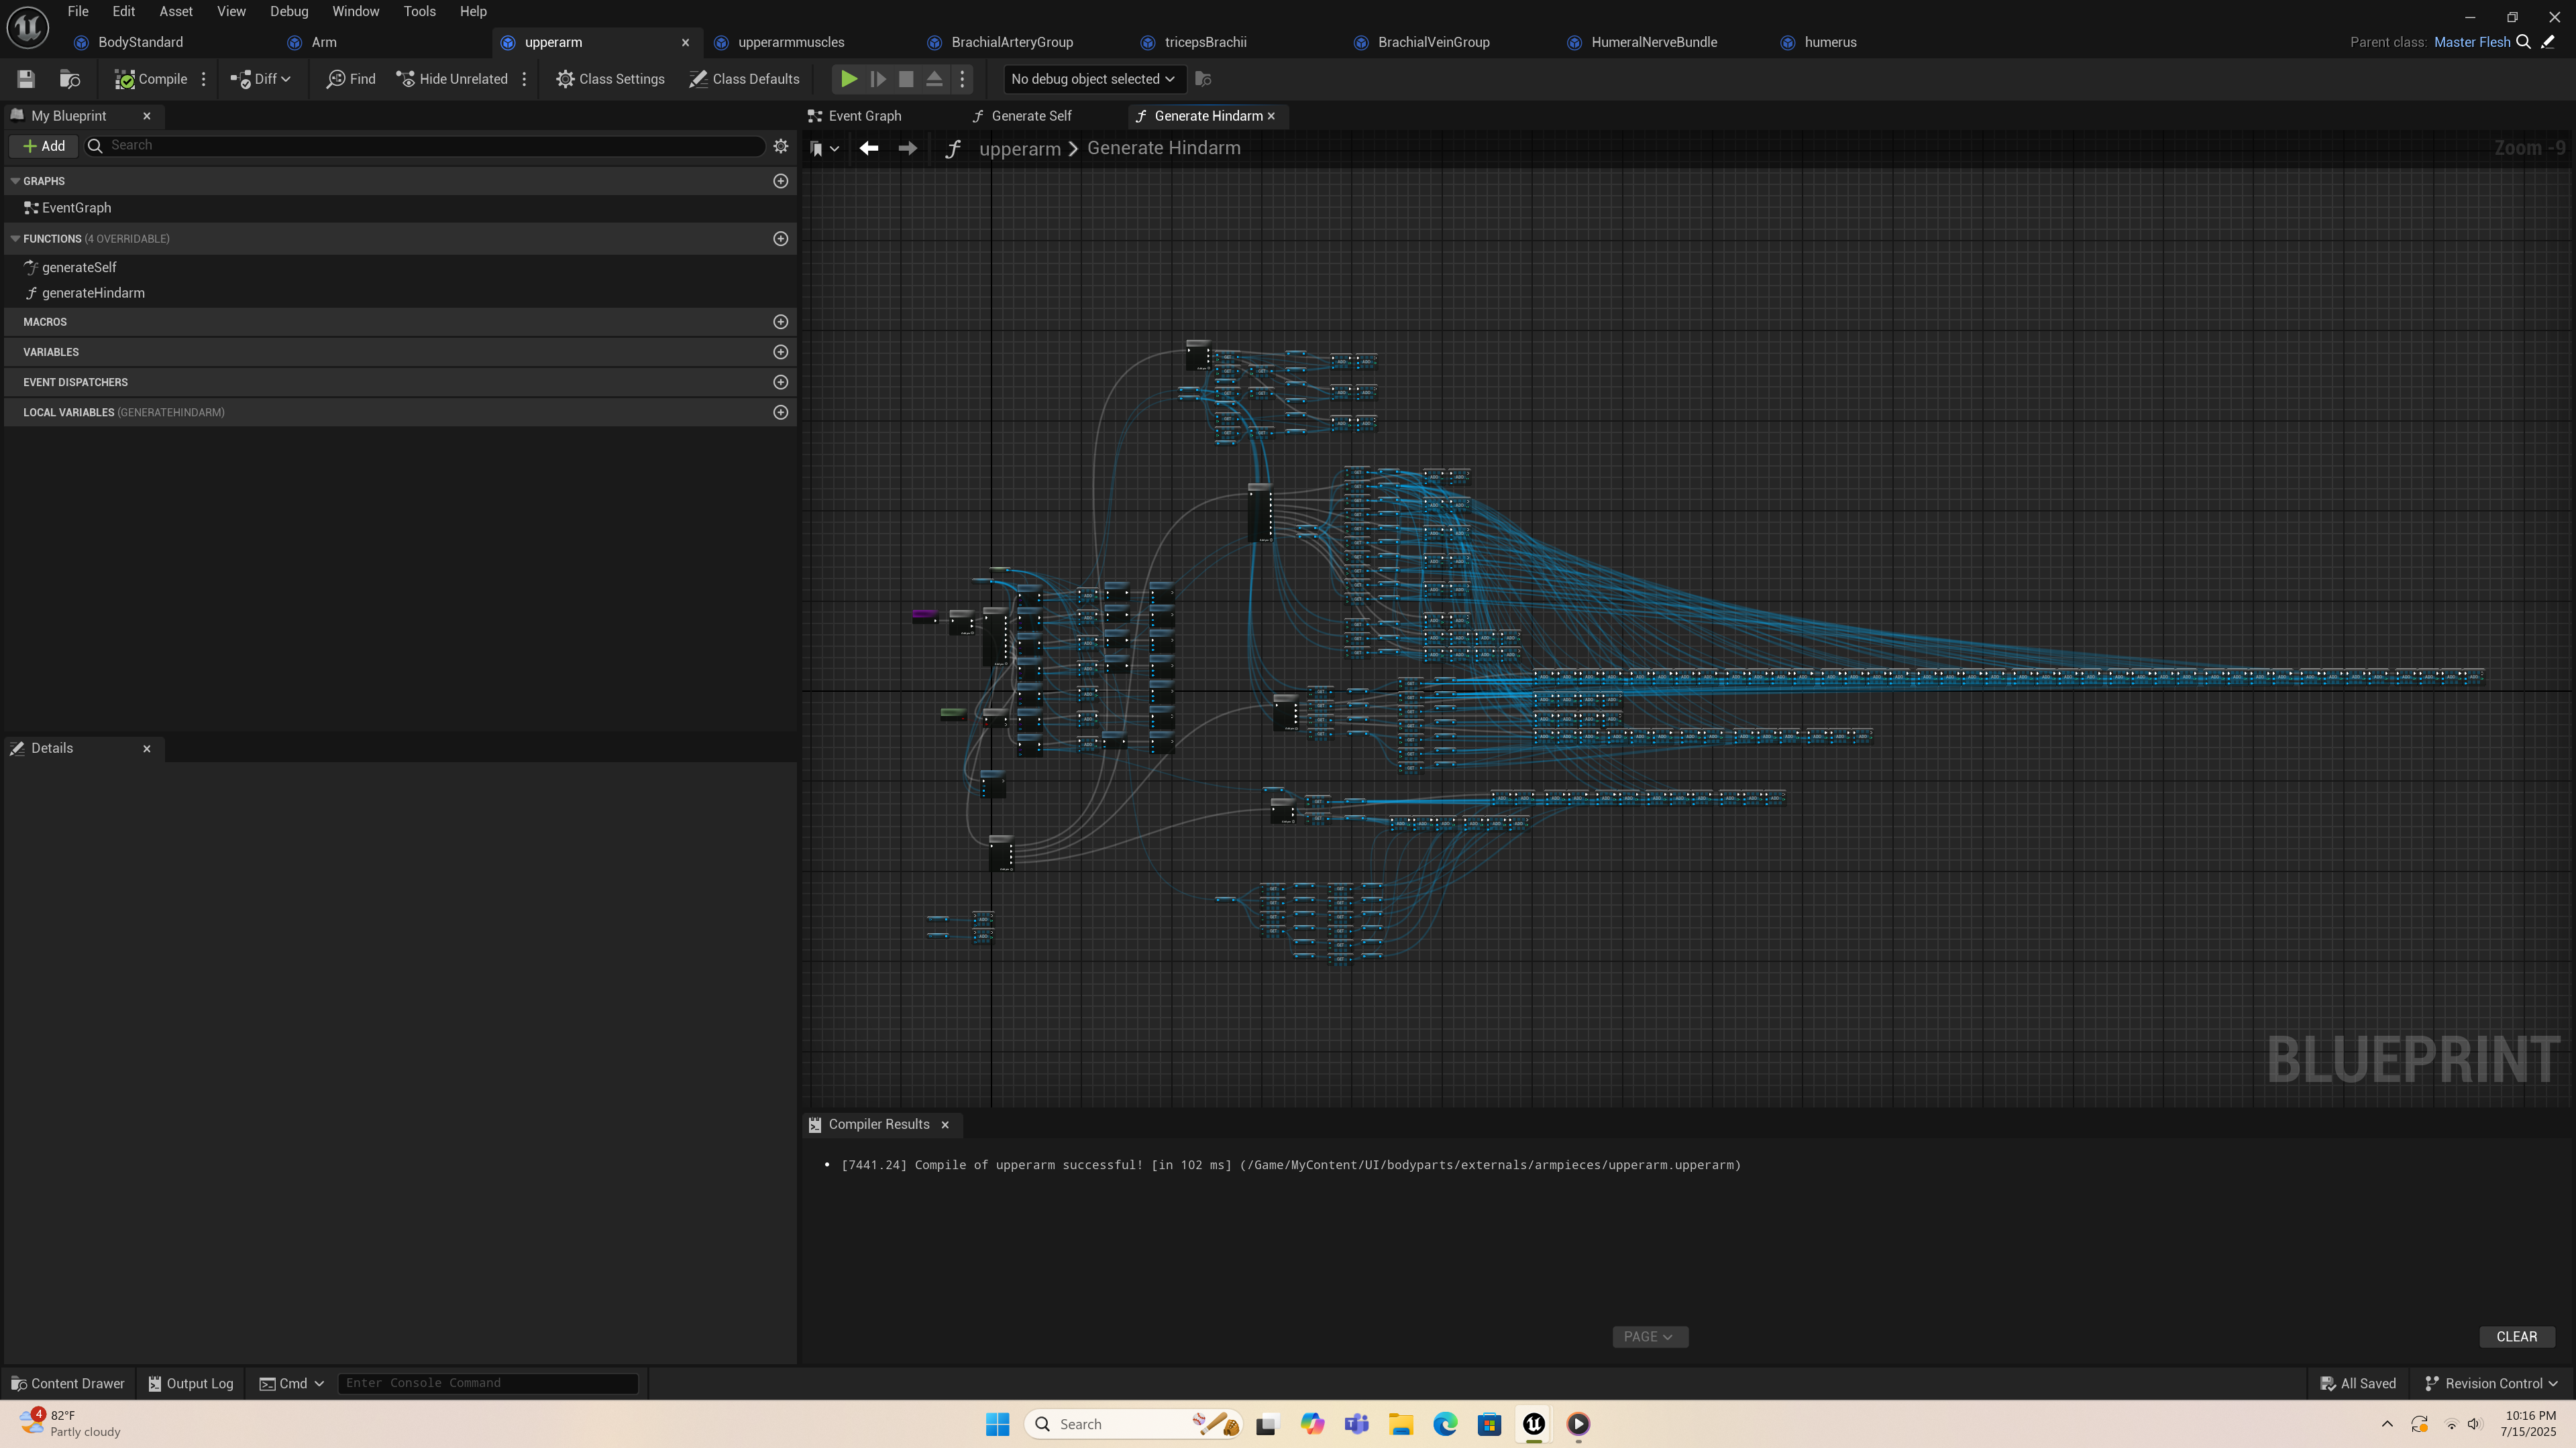Open play mode options three-dot menu

963,79
